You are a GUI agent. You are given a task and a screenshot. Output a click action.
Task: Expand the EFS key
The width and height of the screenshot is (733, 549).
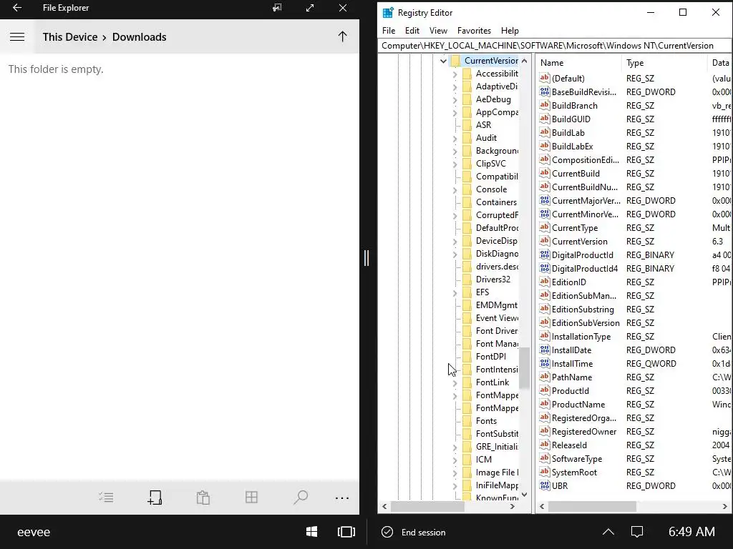455,292
